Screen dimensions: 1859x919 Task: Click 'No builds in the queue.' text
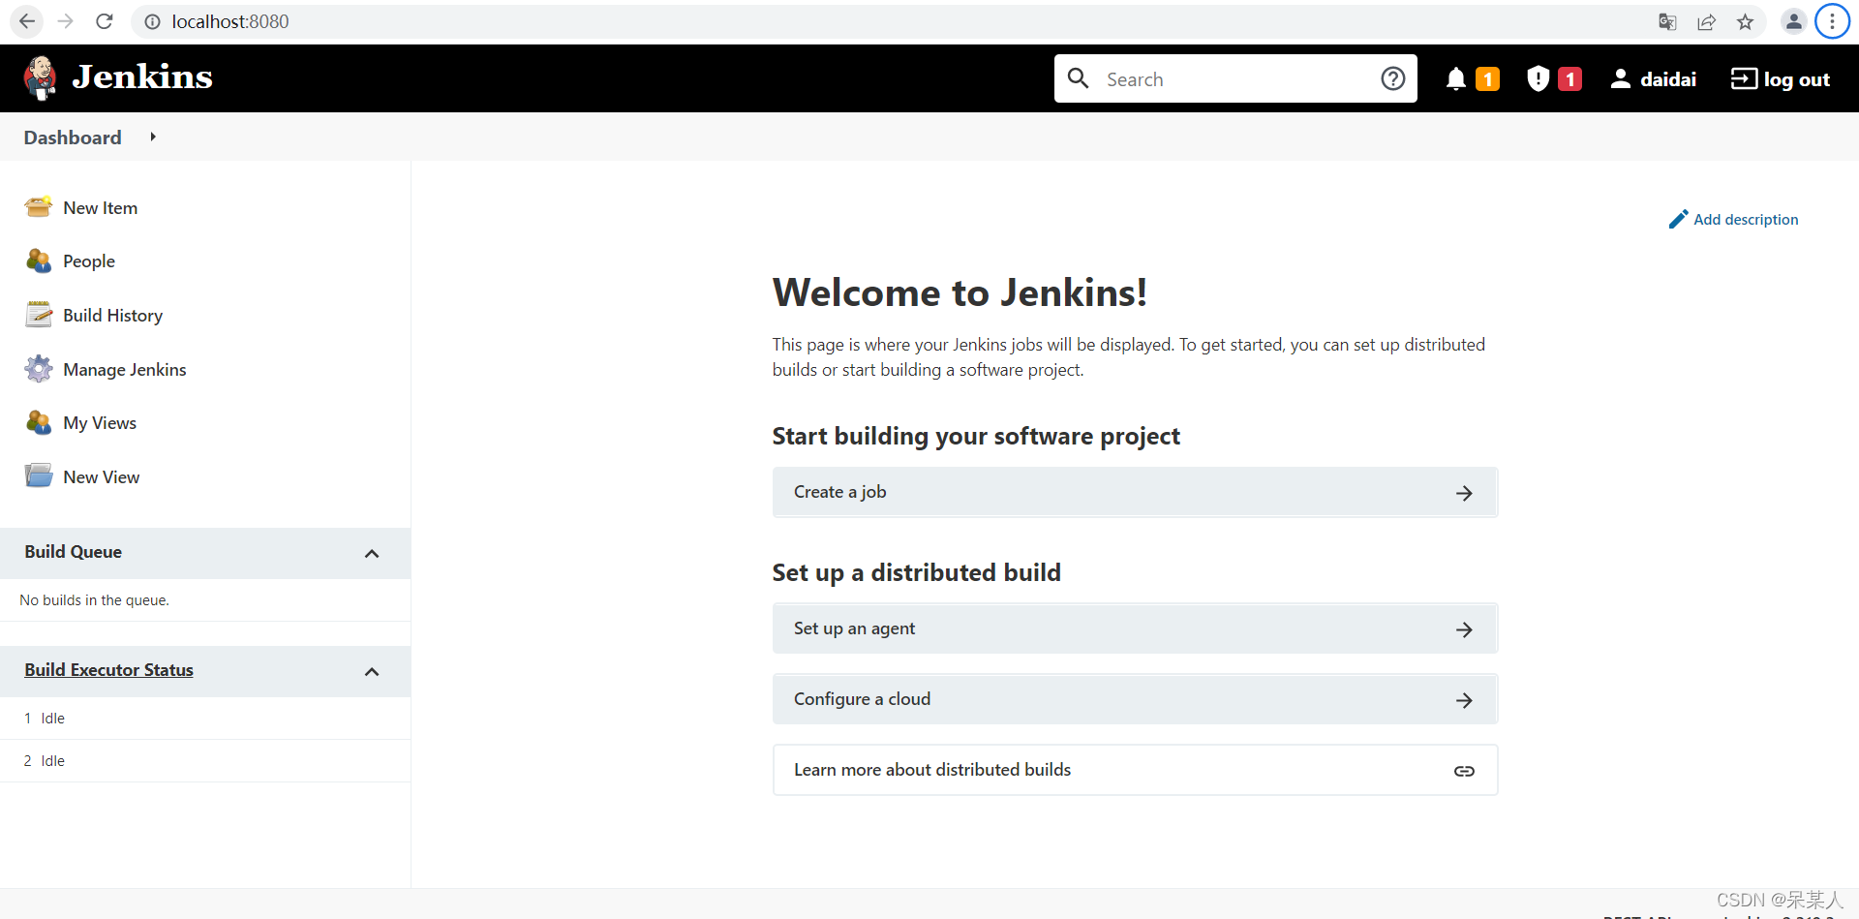pos(95,600)
